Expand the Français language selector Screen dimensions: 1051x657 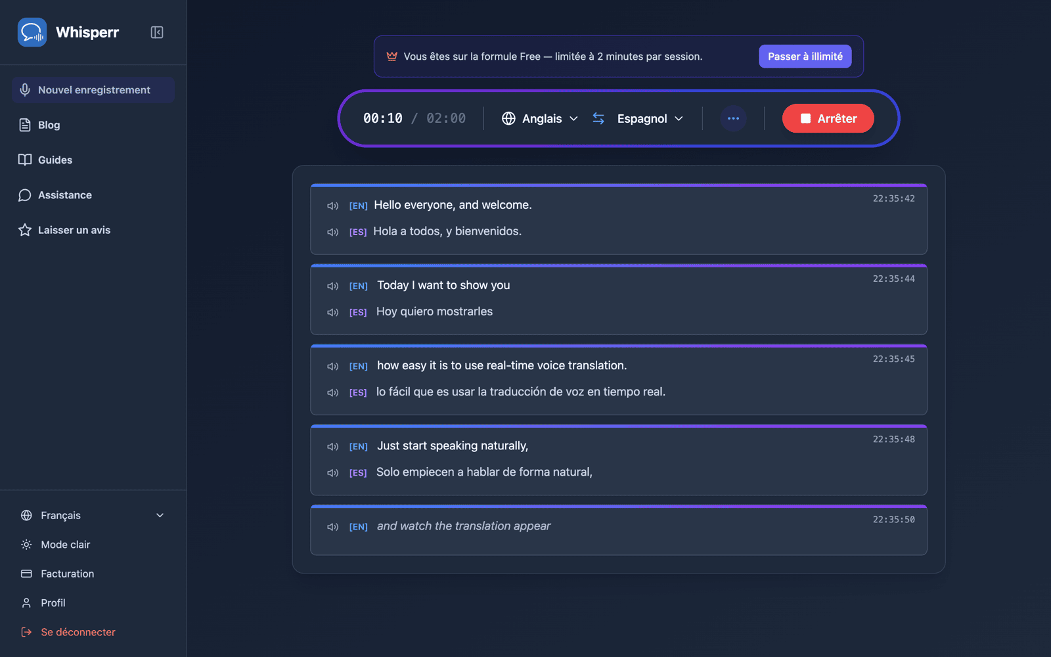[x=93, y=515]
